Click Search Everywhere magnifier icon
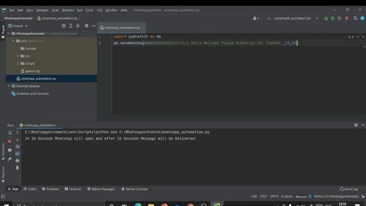This screenshot has width=366, height=206. coord(355,18)
